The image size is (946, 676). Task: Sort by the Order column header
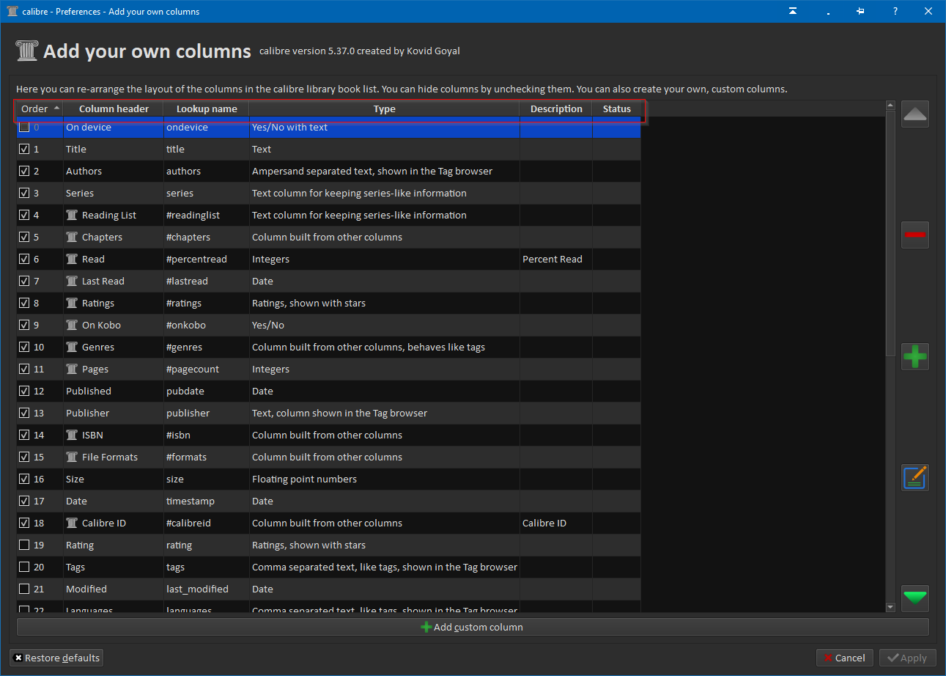tap(34, 109)
